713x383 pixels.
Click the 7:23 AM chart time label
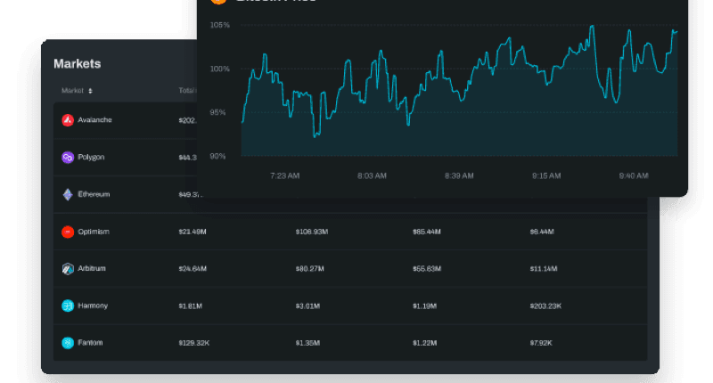pyautogui.click(x=284, y=176)
